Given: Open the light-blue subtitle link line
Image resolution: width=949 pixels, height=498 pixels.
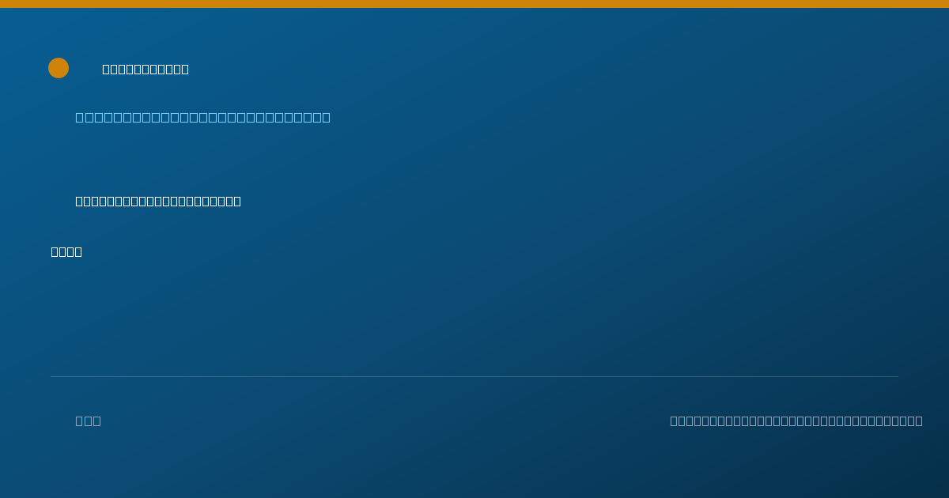Looking at the screenshot, I should [x=202, y=118].
